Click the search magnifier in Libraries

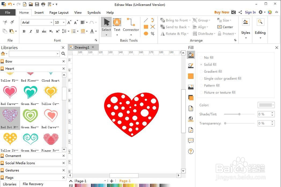click(x=63, y=54)
